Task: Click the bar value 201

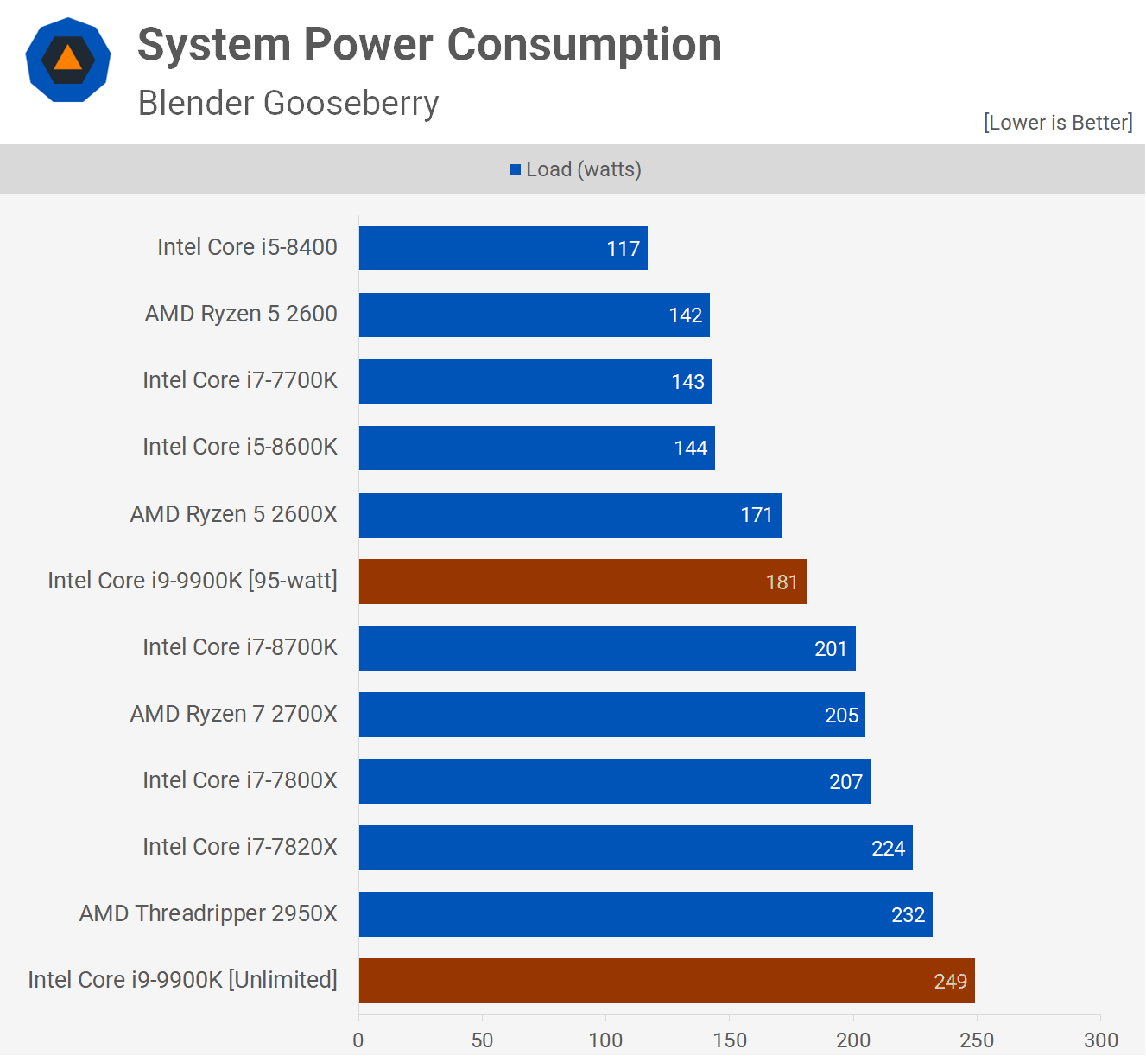Action: point(831,649)
